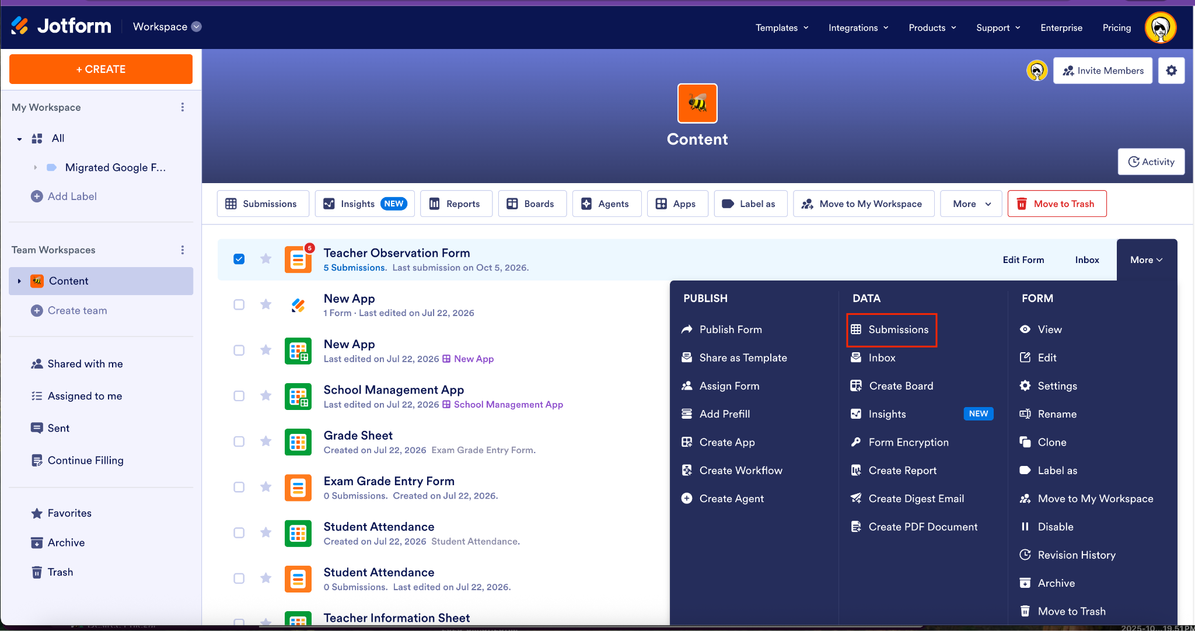Screen dimensions: 1195x631
Task: Tick the Grade Sheet checkbox
Action: click(239, 441)
